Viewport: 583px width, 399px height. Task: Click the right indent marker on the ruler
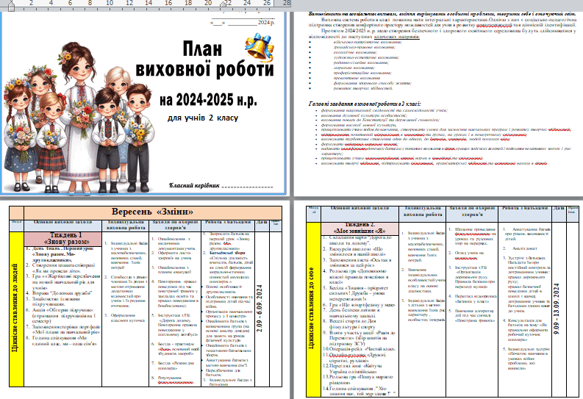[223, 4]
